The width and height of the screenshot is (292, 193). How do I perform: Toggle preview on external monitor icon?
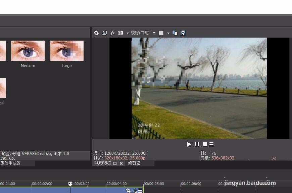click(104, 33)
